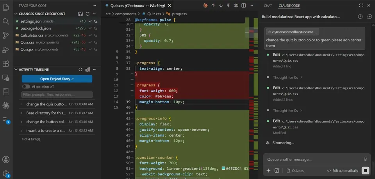The width and height of the screenshot is (375, 179).
Task: Expand the first 'Thought for 0s' block
Action: [287, 77]
